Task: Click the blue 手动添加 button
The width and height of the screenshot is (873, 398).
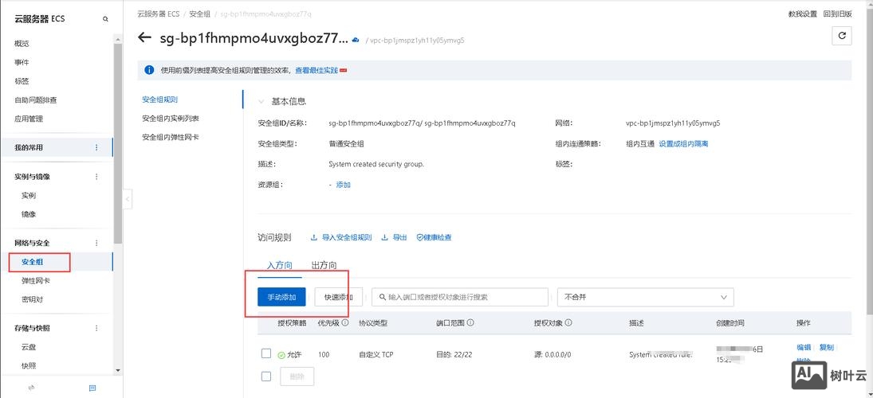Action: [x=281, y=298]
